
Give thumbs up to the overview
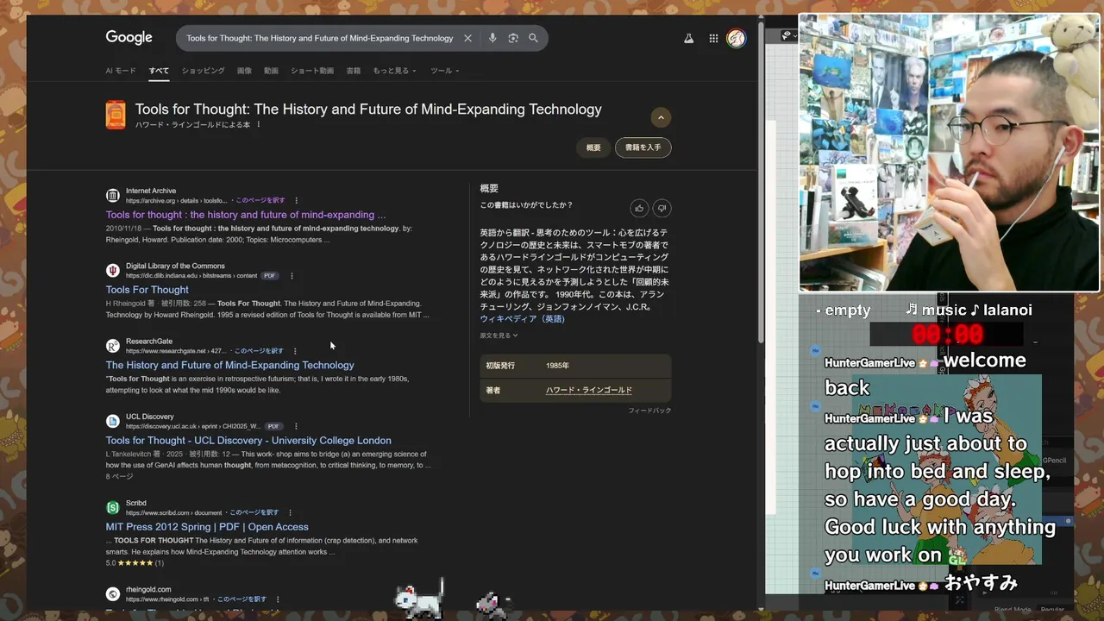click(x=639, y=208)
